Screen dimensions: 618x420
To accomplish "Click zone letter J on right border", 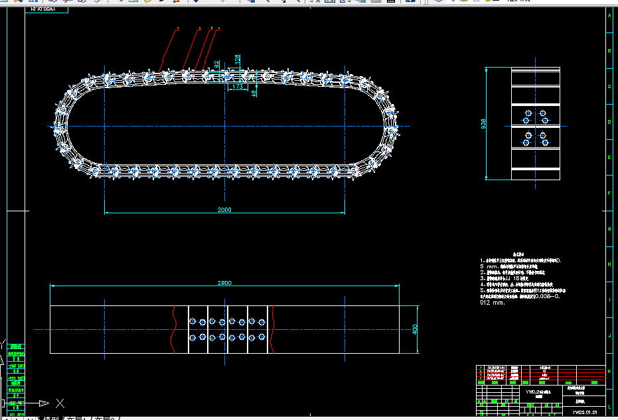I will pos(609,335).
